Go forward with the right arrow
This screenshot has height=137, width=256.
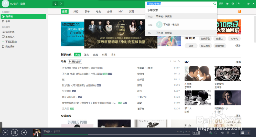61,4
